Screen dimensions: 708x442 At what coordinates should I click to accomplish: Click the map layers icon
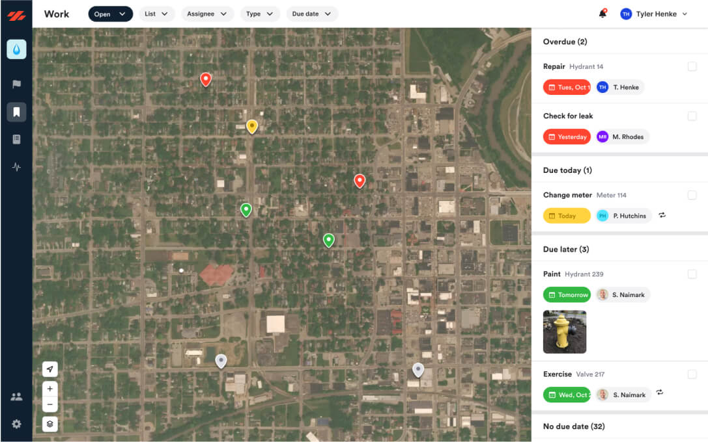point(50,424)
